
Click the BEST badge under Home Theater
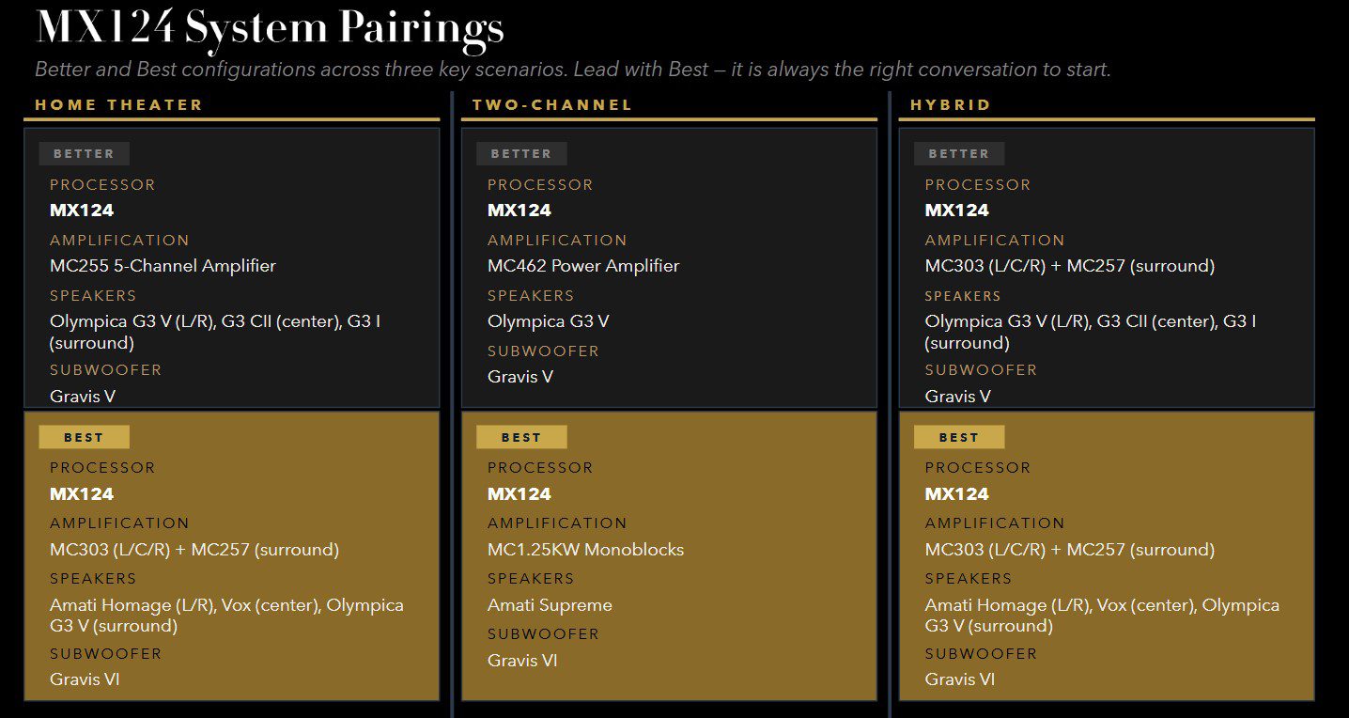[85, 437]
